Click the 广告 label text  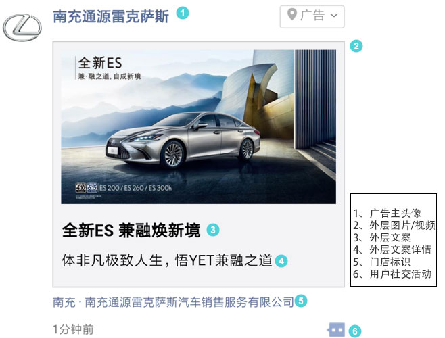312,15
